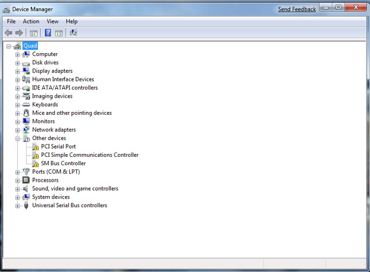This screenshot has height=272, width=370.
Task: Click the Scan for hardware changes icon
Action: (x=73, y=33)
